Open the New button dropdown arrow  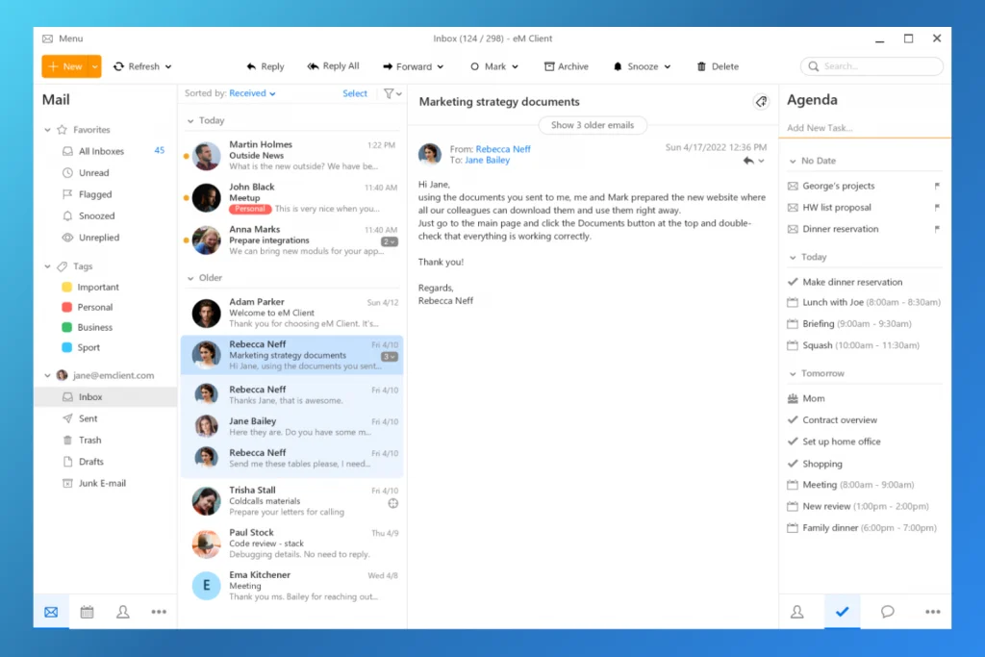[94, 66]
